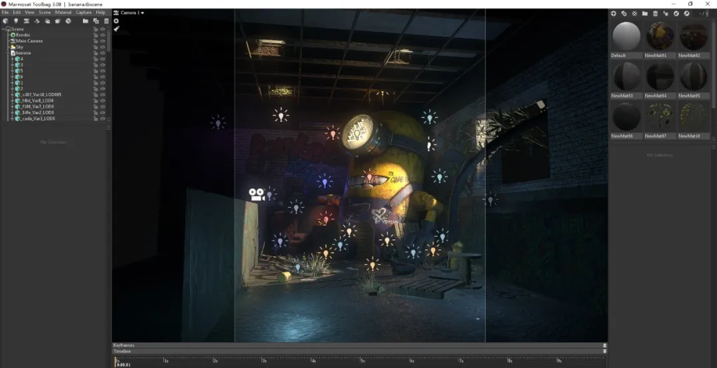Image resolution: width=717 pixels, height=368 pixels.
Task: Create new material with plus icon
Action: (613, 13)
